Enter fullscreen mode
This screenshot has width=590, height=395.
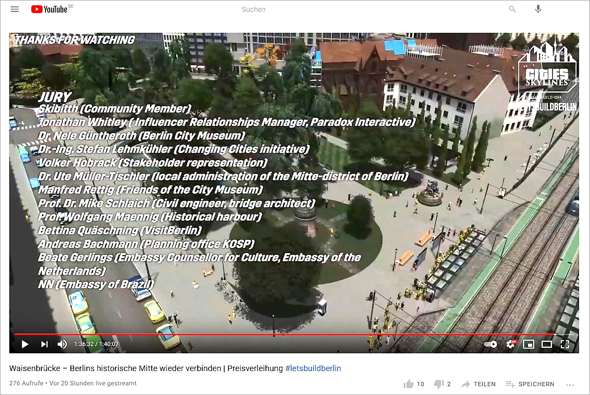point(565,344)
